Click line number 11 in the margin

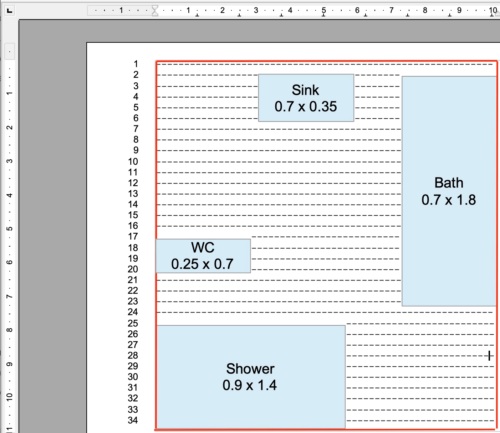pos(133,172)
